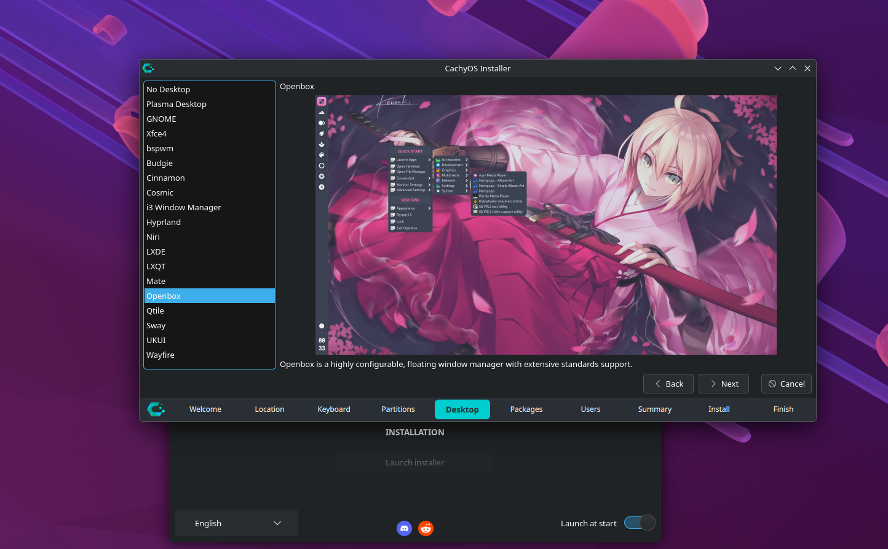888x549 pixels.
Task: Jump to the Summary step tab
Action: [654, 409]
